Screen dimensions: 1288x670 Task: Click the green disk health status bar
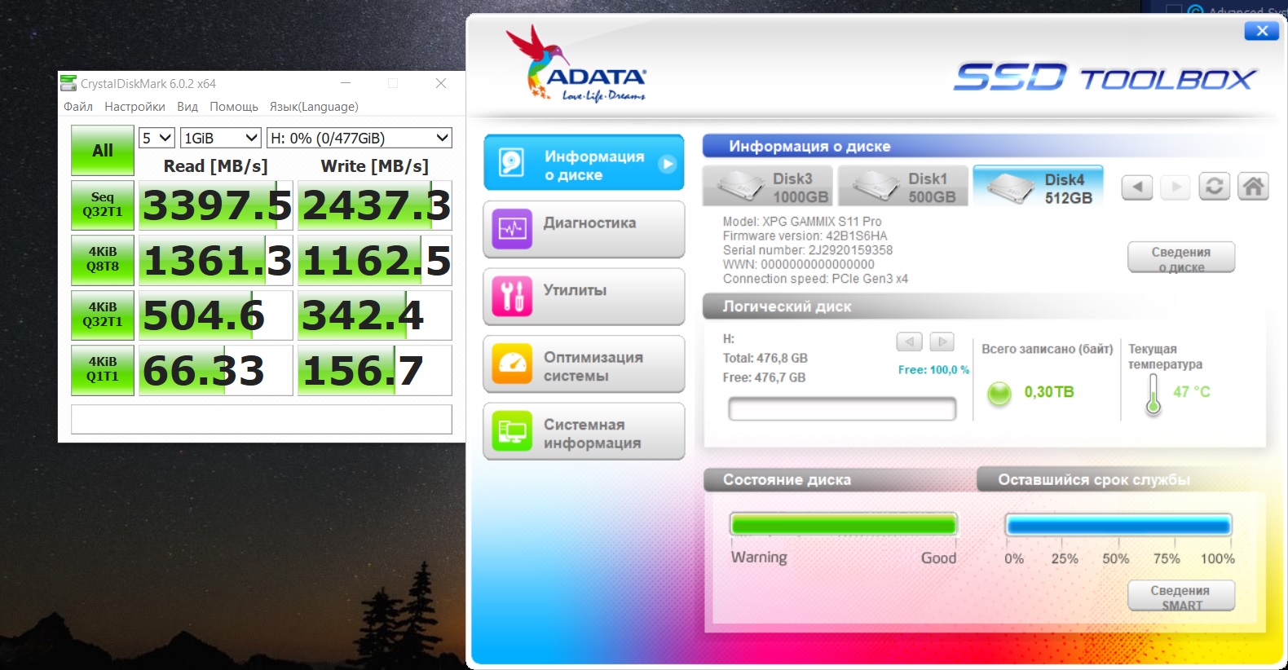844,524
